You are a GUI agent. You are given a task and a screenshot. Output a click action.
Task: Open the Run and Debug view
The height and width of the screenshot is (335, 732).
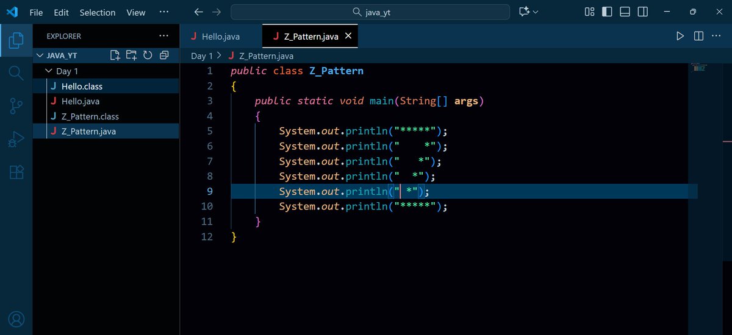click(x=16, y=139)
